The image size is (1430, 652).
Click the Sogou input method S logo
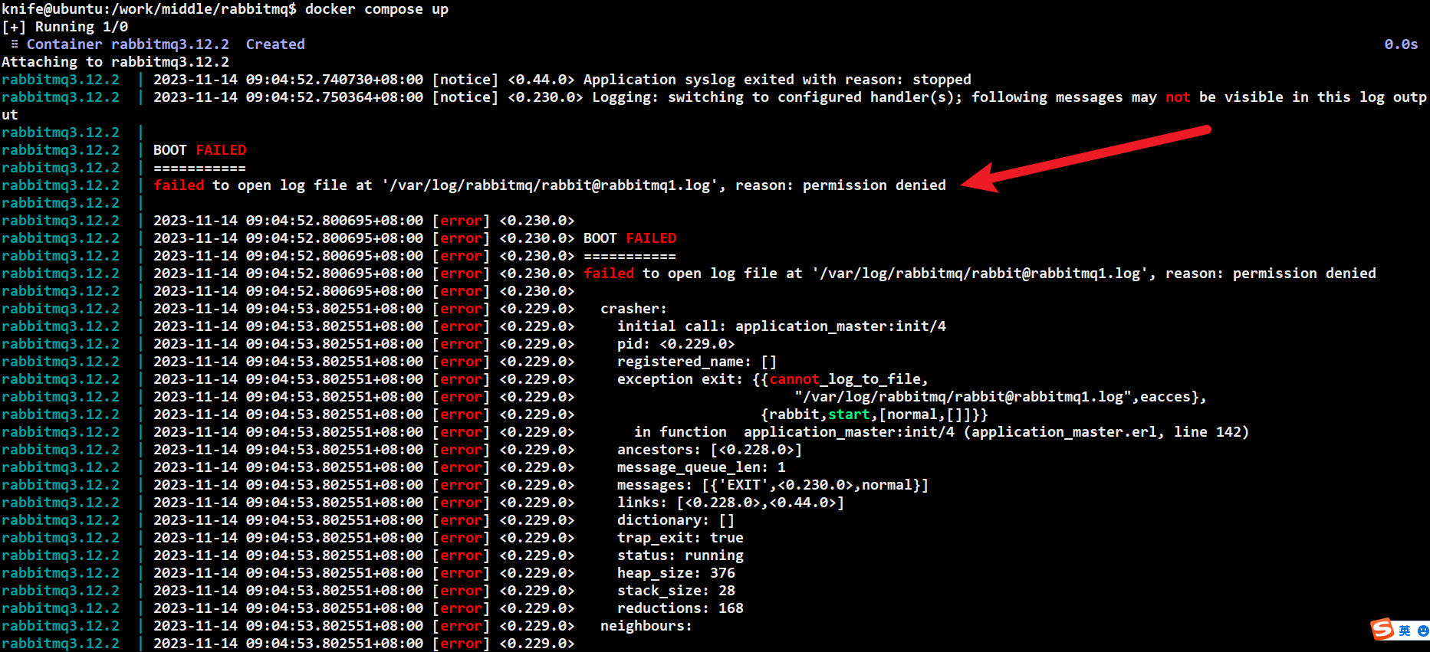pos(1382,630)
